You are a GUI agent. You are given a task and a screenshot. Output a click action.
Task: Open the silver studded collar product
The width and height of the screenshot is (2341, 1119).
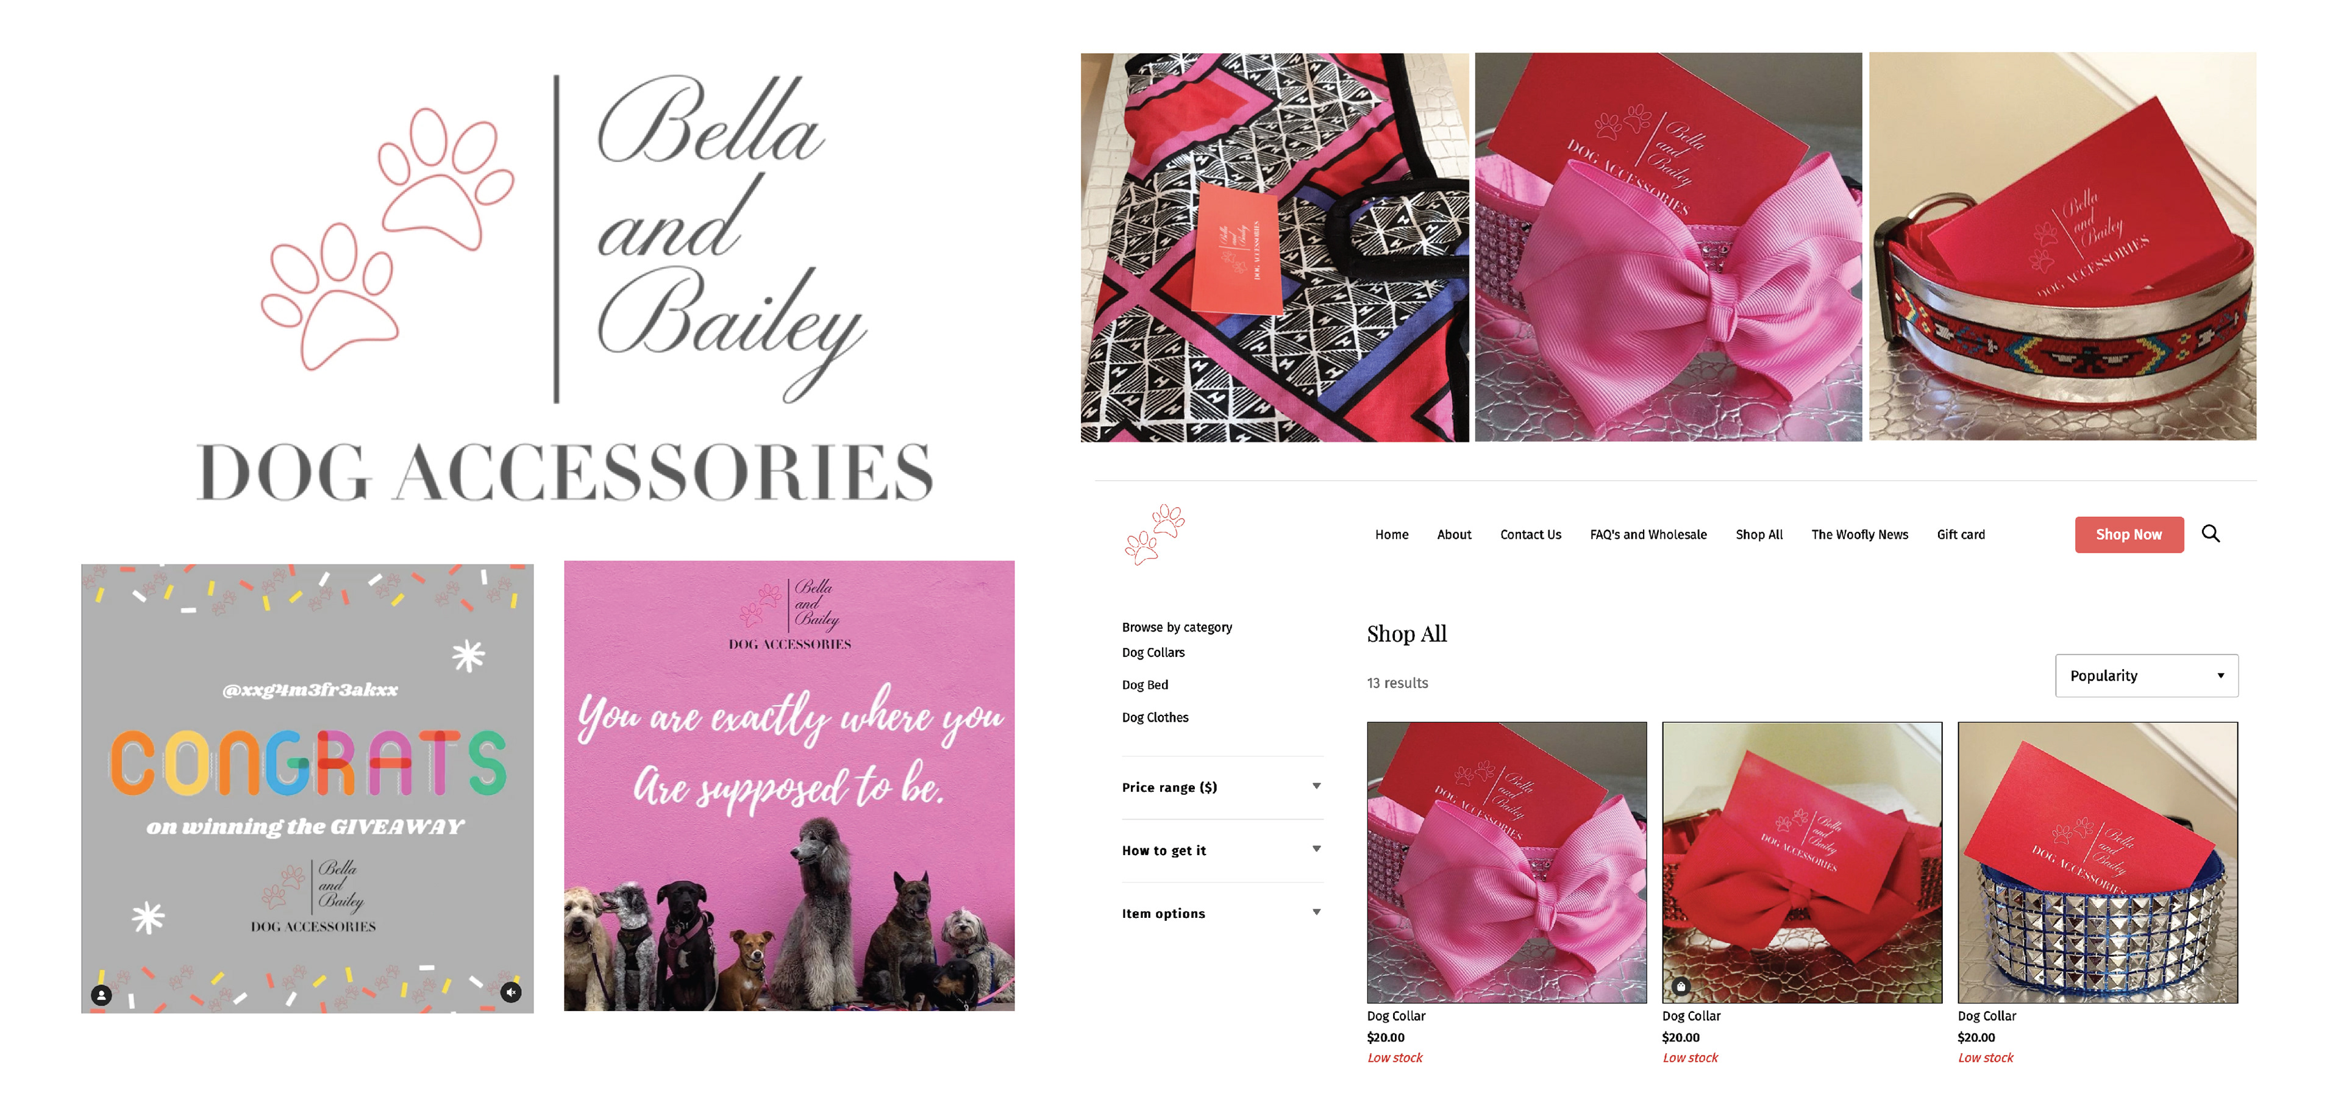click(2097, 862)
